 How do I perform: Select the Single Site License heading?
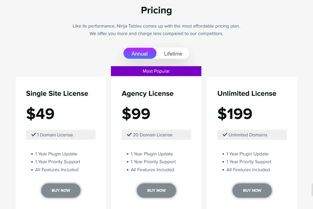click(57, 94)
